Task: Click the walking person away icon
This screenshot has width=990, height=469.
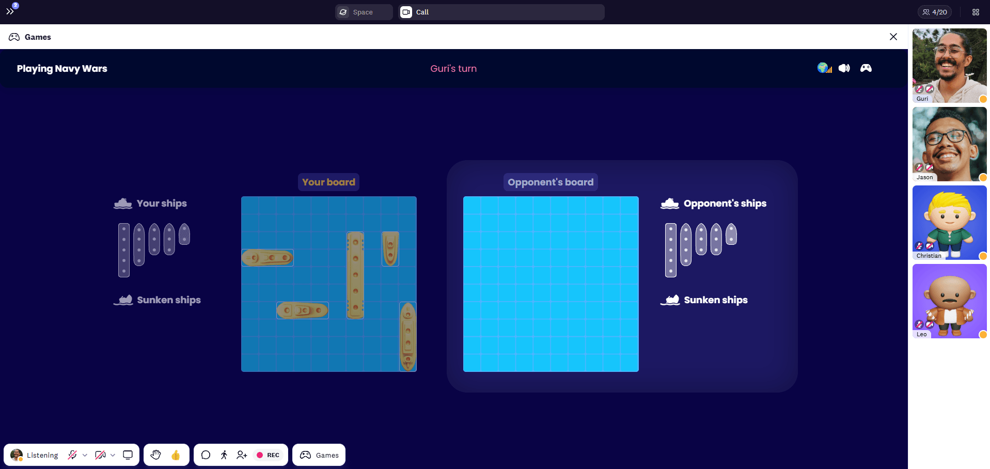Action: click(x=224, y=455)
